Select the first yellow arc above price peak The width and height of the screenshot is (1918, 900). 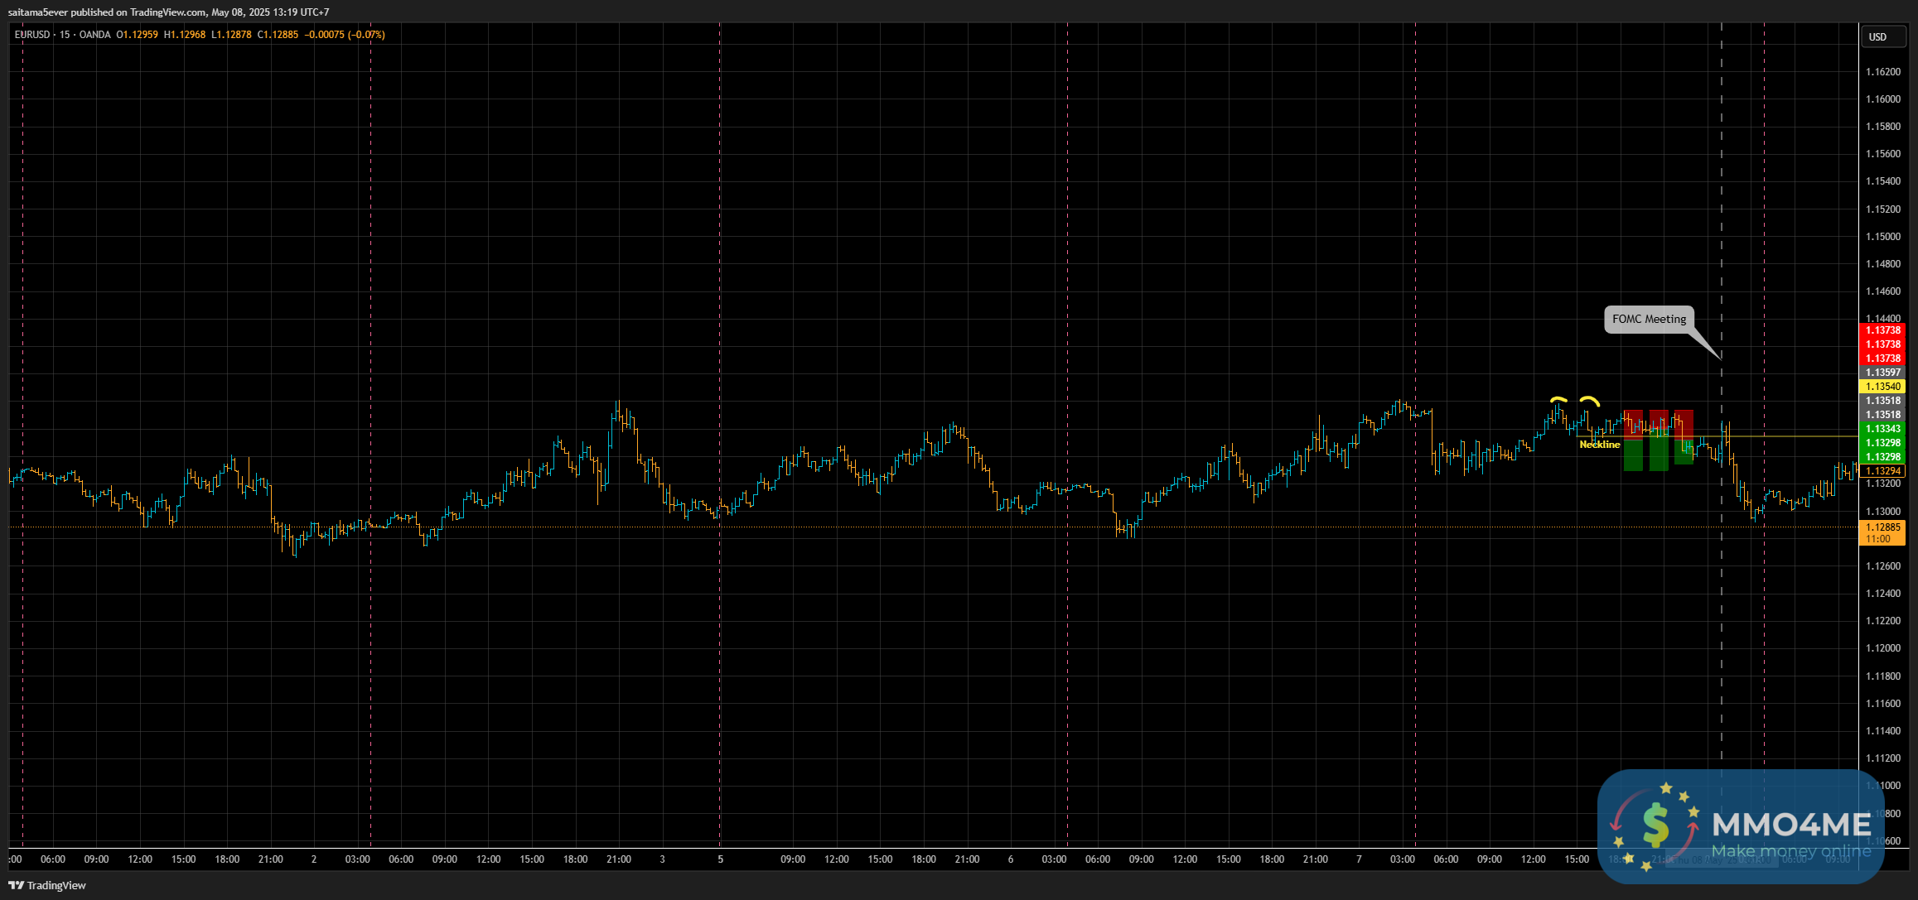[x=1558, y=400]
